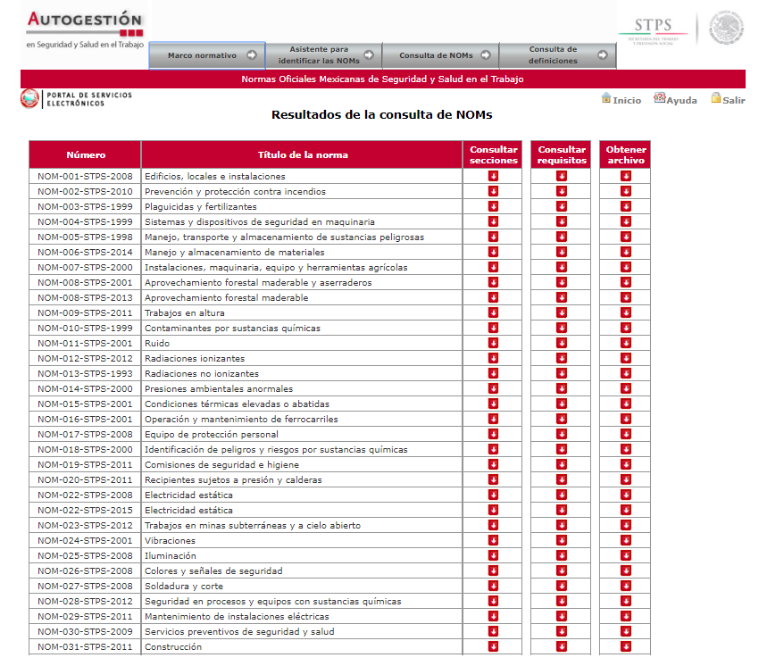Download file for NOM-003-STPS-1999 Plaguicidas

pos(625,206)
